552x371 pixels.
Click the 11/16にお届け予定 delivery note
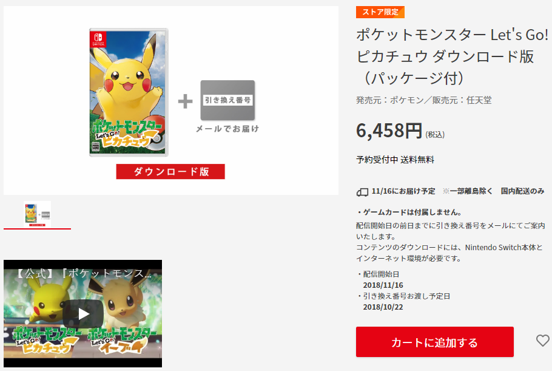pos(403,191)
